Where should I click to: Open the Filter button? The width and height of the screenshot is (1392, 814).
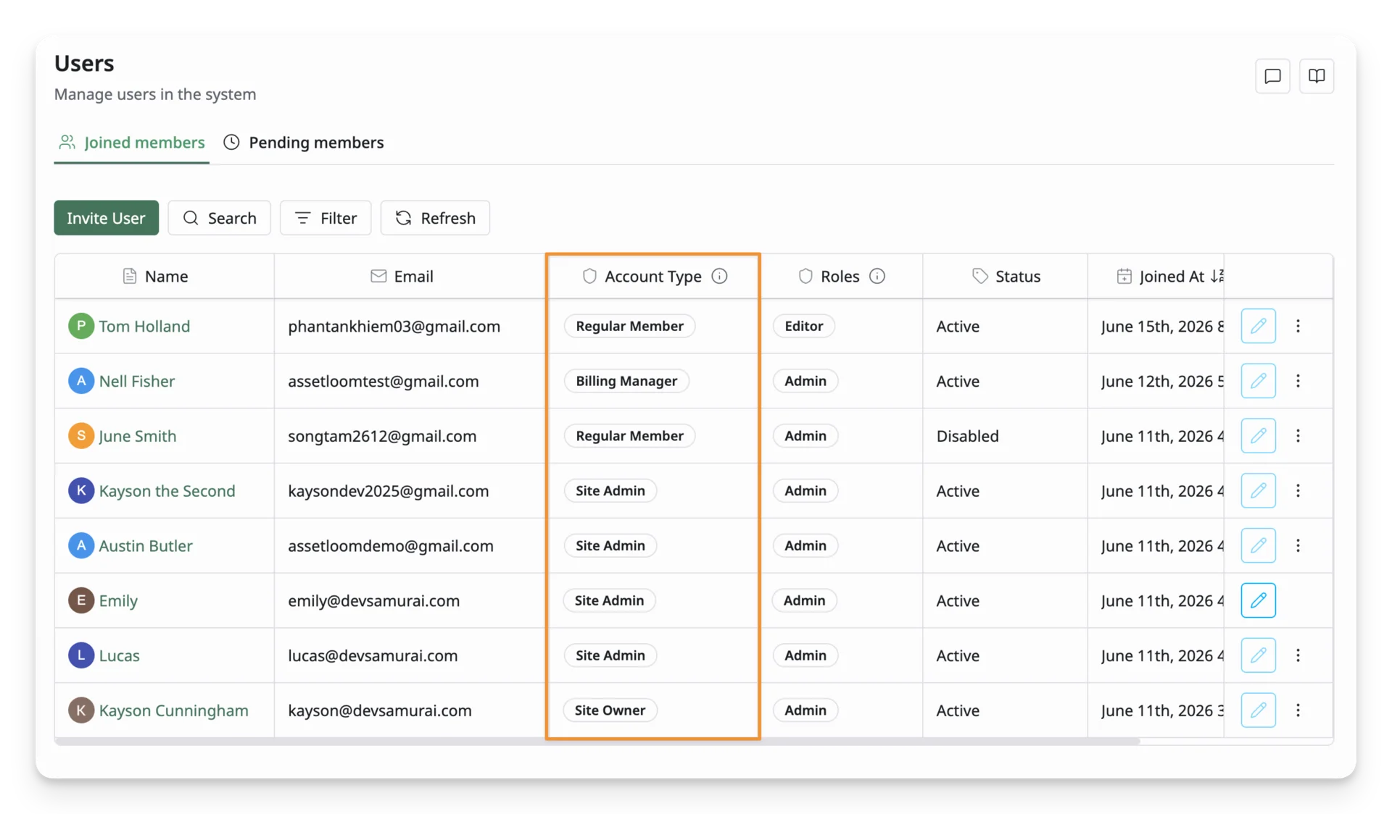coord(326,218)
